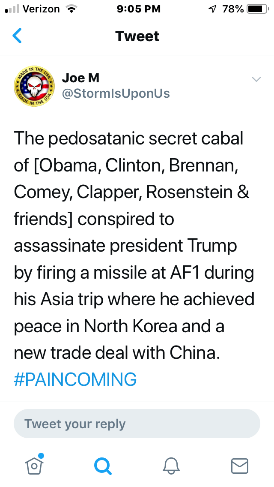Tap Joe M's skull flag avatar
This screenshot has height=487, width=274.
point(34,87)
